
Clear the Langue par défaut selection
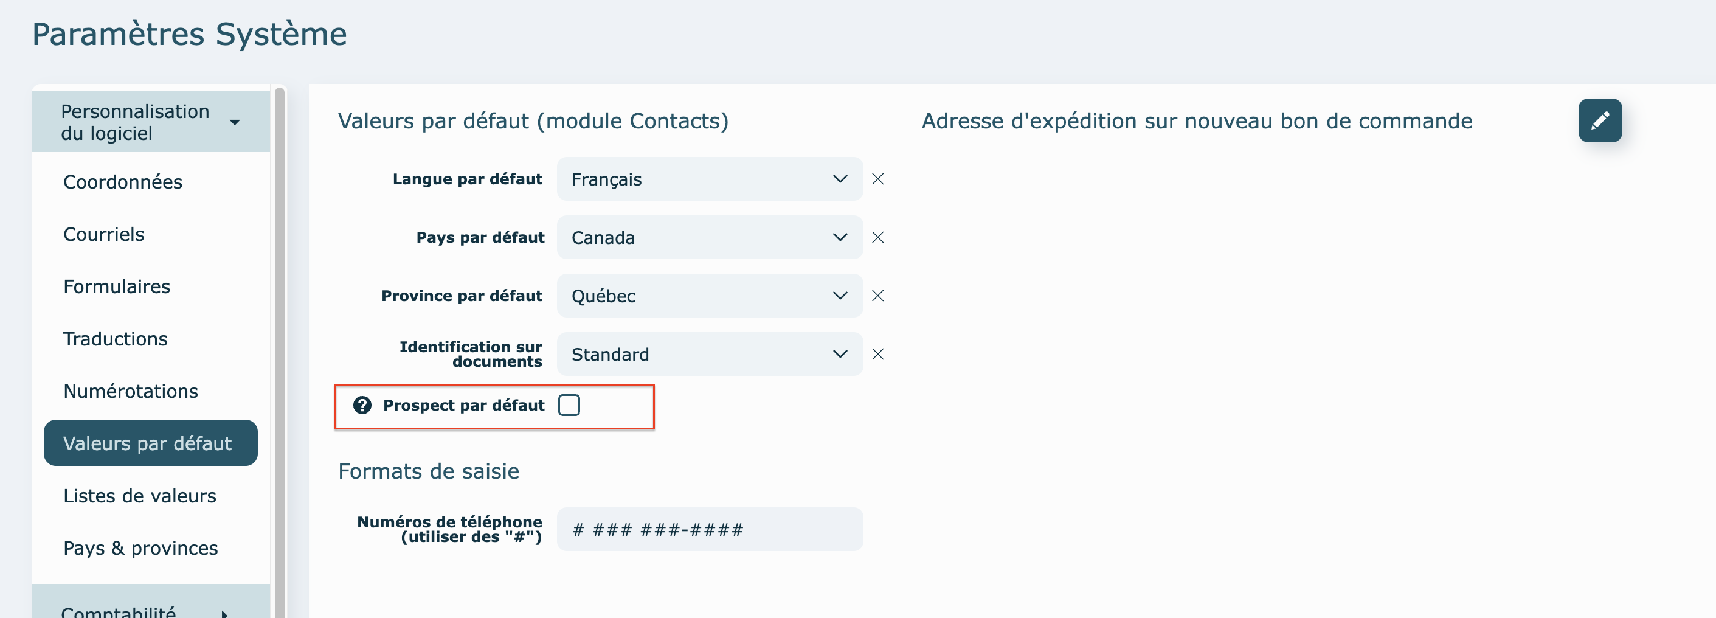coord(878,179)
